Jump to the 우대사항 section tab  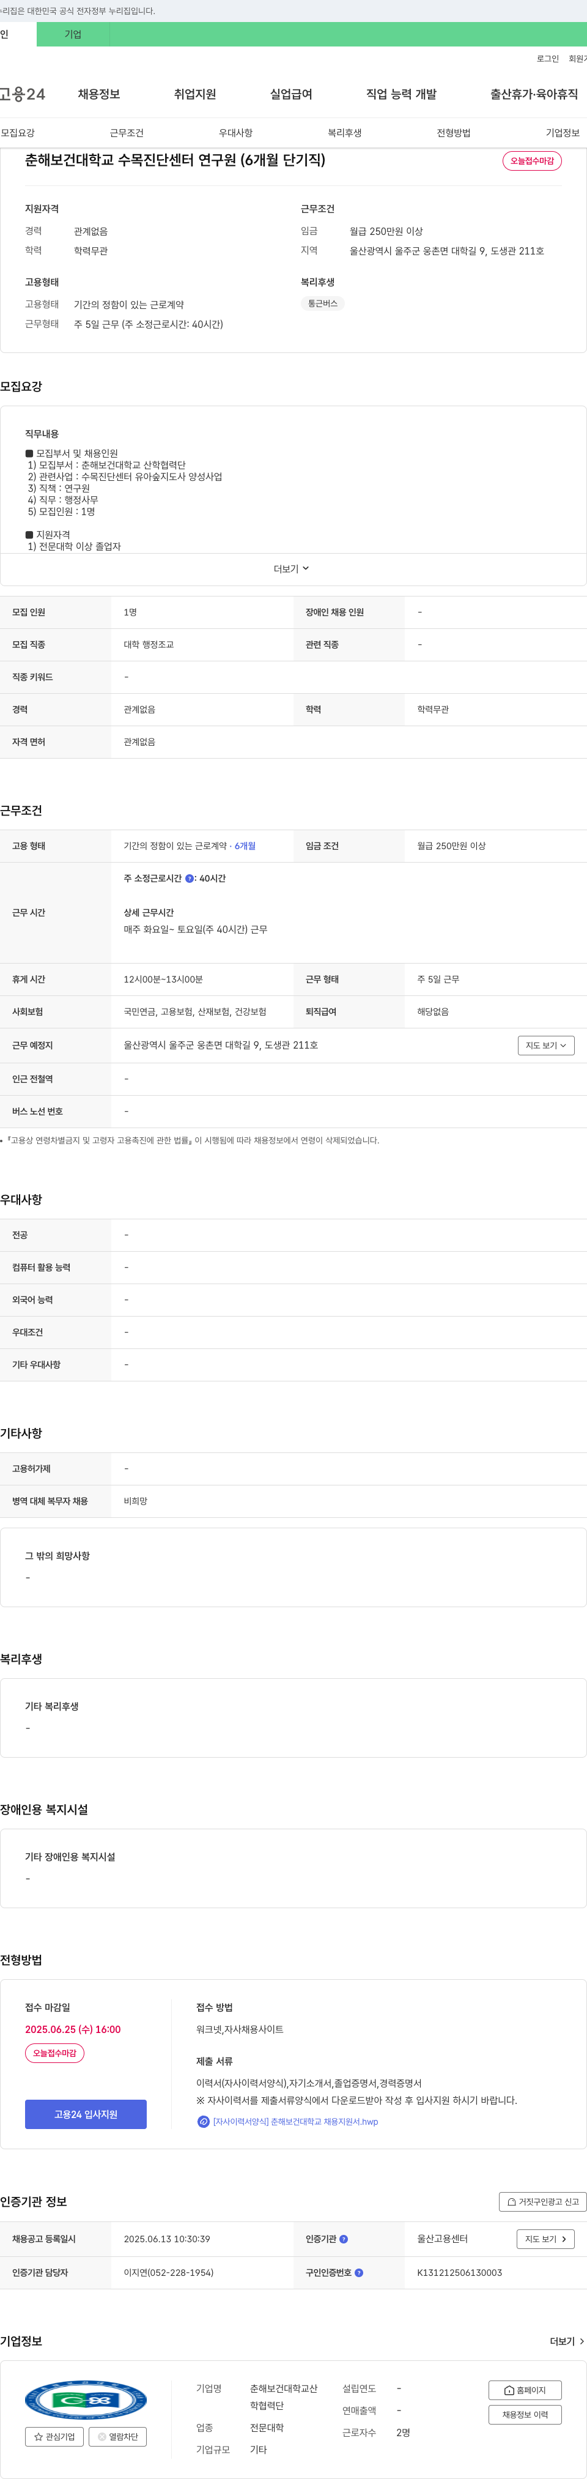tap(236, 133)
